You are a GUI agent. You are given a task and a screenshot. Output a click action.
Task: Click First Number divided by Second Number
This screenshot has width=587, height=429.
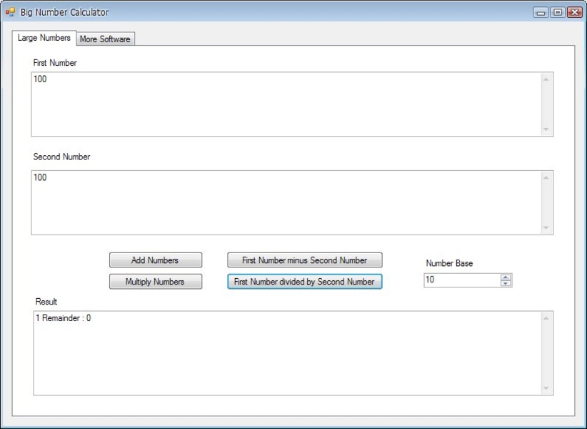click(305, 282)
